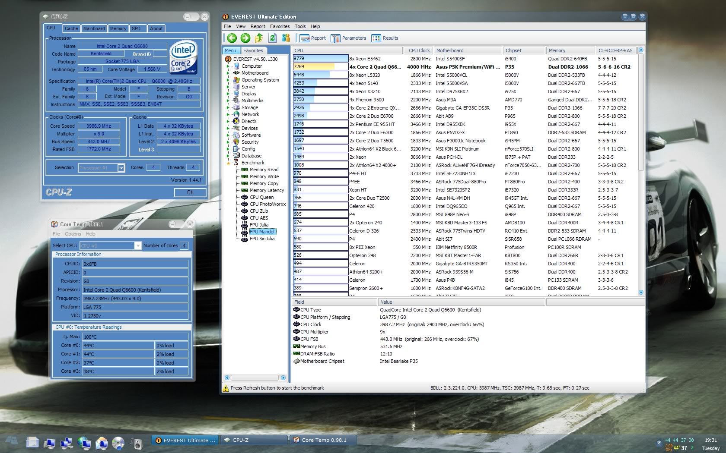Open the Tools menu in EVEREST
The image size is (726, 453).
tap(300, 26)
